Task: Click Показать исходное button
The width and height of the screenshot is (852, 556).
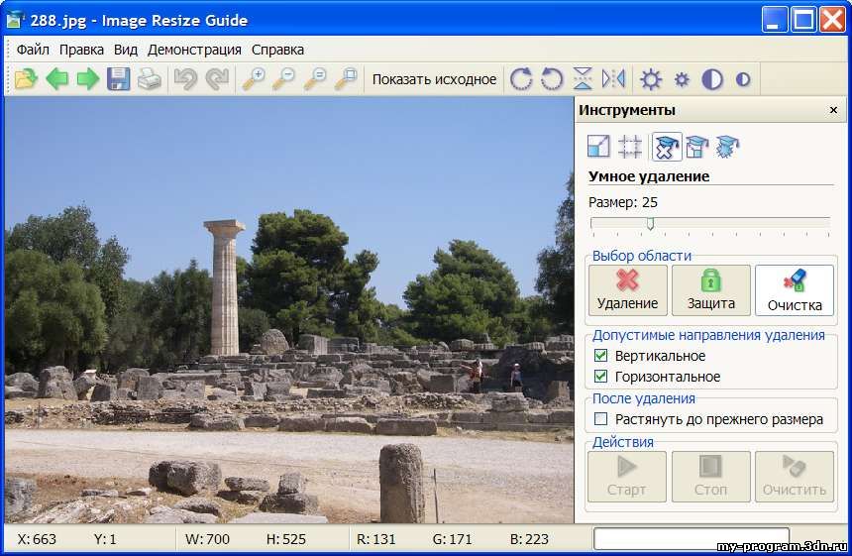Action: (x=434, y=79)
